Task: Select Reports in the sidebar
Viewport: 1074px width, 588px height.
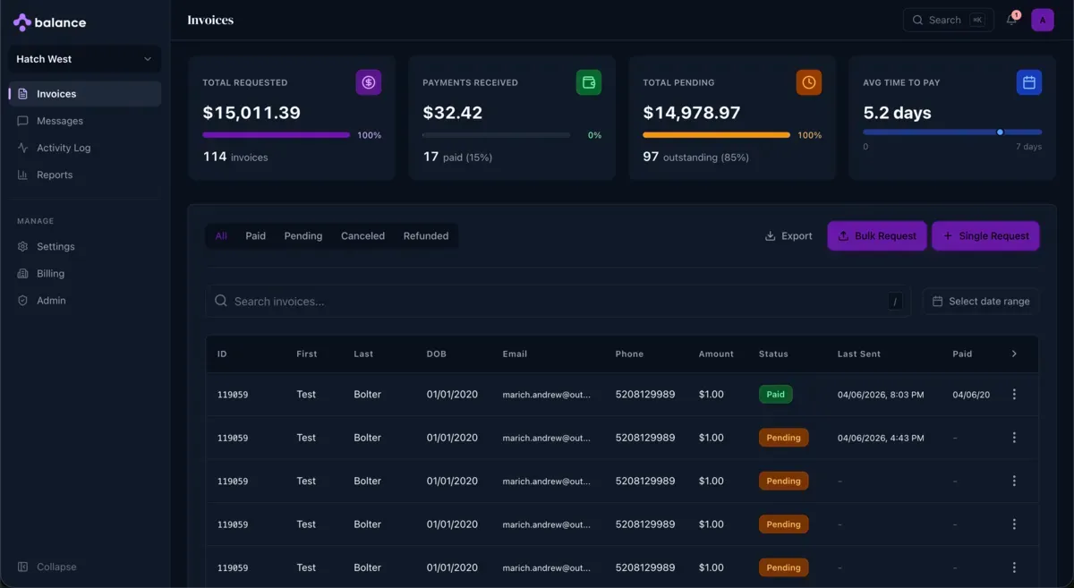Action: point(24,174)
